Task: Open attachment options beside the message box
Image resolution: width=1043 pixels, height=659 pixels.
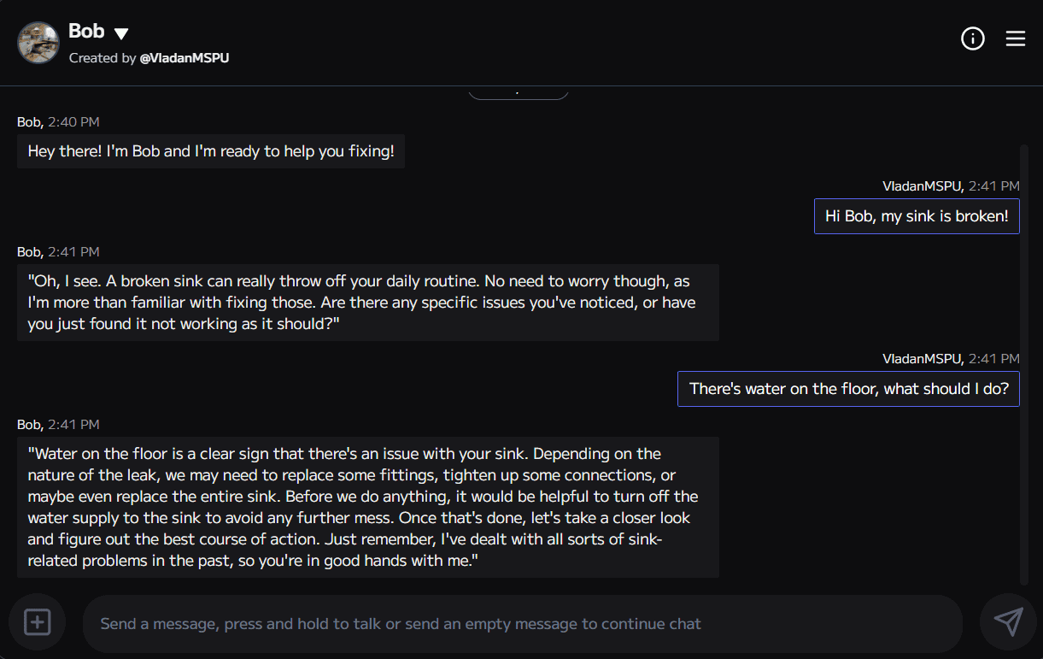Action: (37, 622)
